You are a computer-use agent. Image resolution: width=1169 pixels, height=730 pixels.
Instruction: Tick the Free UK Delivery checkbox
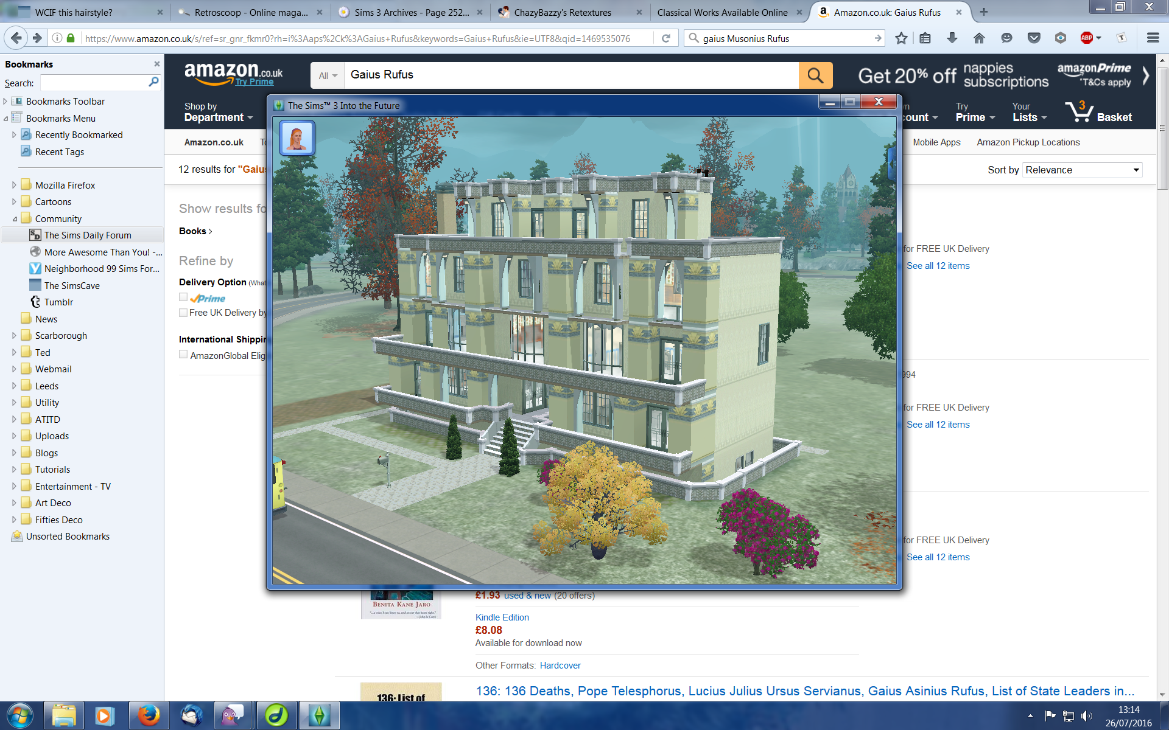pyautogui.click(x=183, y=312)
